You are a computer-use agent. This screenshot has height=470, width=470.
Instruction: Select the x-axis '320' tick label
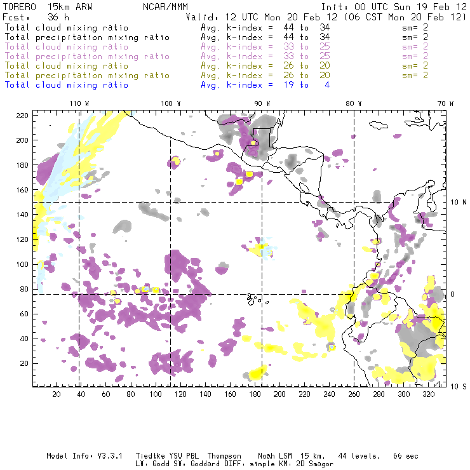[x=428, y=394]
